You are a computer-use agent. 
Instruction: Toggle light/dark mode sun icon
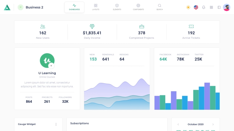(188, 7)
